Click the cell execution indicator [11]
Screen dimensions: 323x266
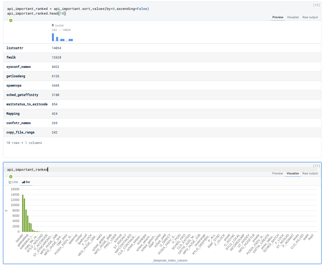pyautogui.click(x=317, y=166)
